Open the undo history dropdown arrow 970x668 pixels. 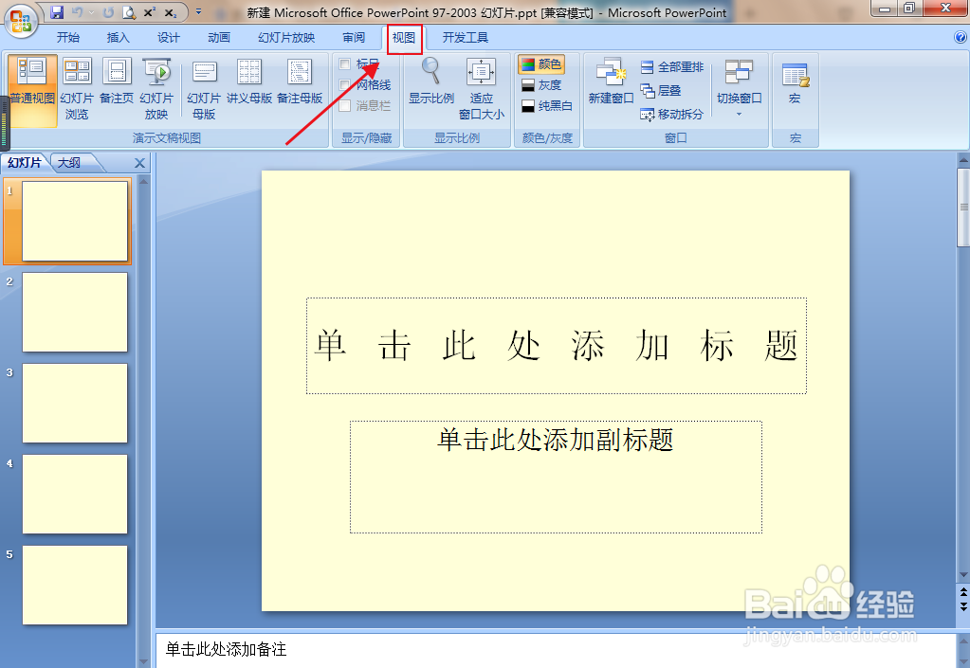(91, 12)
